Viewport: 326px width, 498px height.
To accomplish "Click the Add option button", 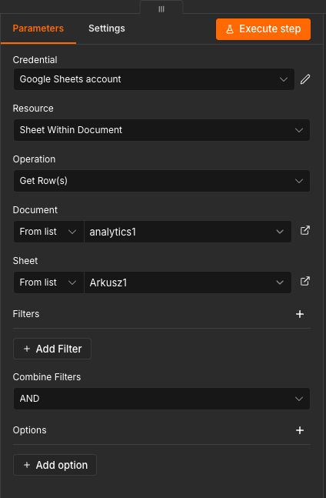I will [x=55, y=465].
